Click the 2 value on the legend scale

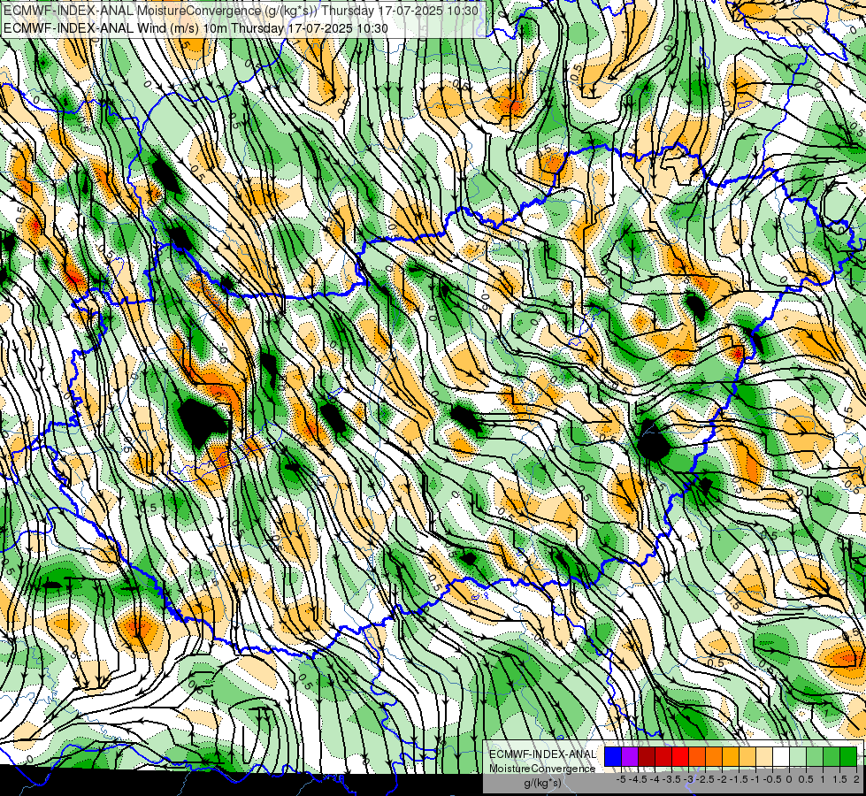tap(856, 779)
